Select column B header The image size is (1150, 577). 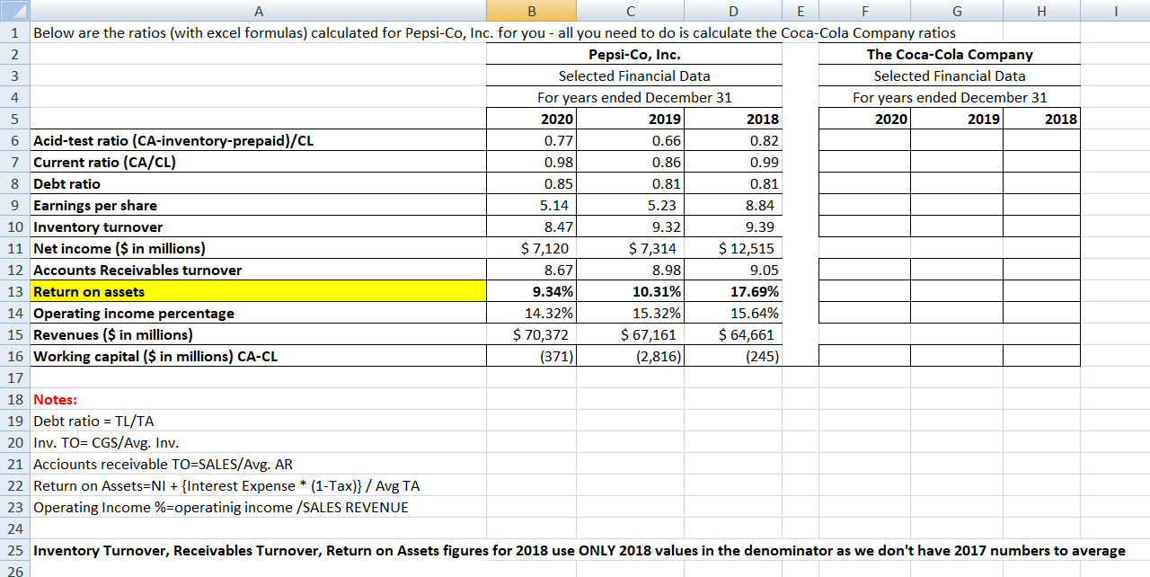pos(531,11)
